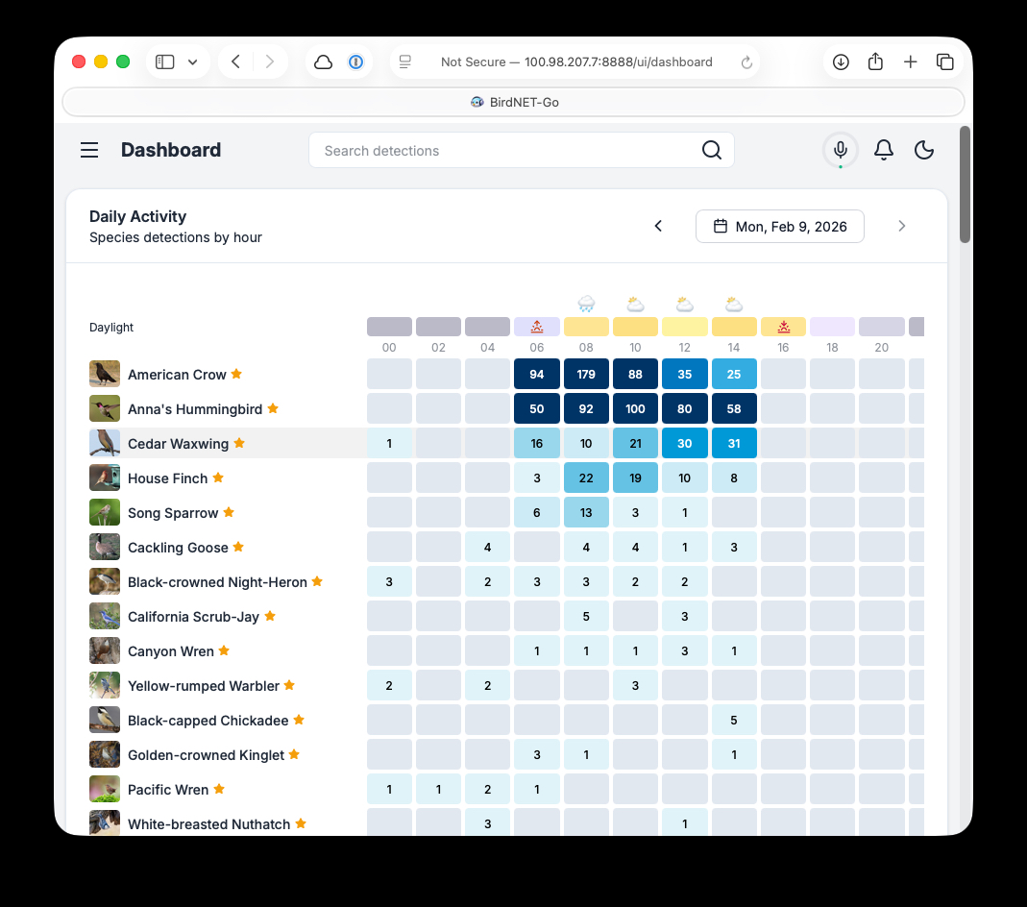The width and height of the screenshot is (1027, 907).
Task: Toggle favorite star for American Crow
Action: [236, 374]
